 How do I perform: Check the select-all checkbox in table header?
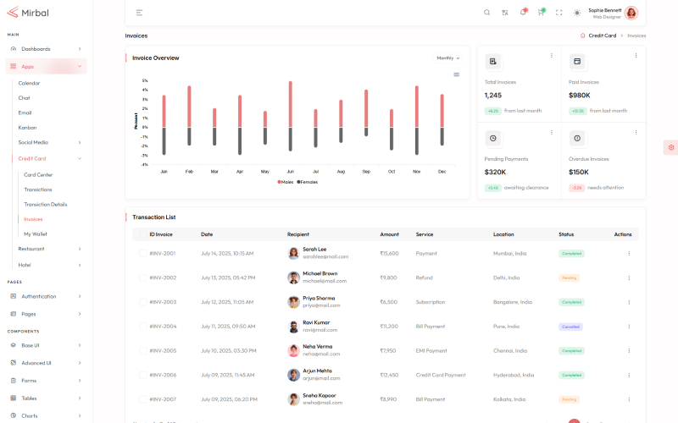click(142, 234)
